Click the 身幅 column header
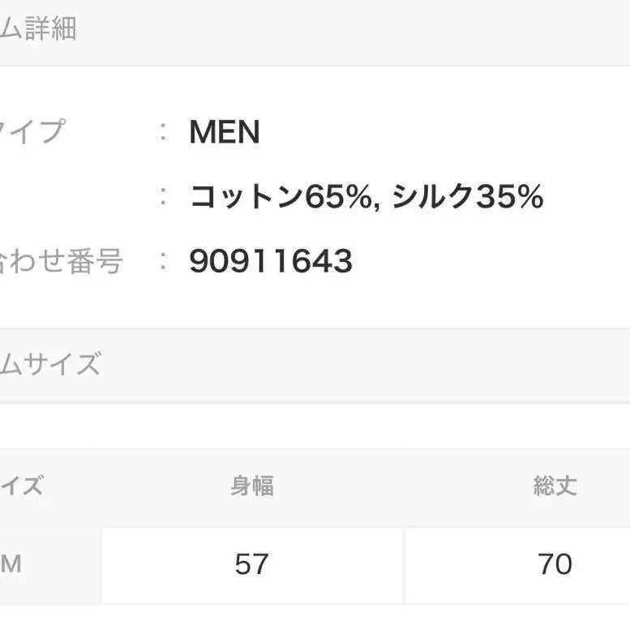 tap(251, 486)
